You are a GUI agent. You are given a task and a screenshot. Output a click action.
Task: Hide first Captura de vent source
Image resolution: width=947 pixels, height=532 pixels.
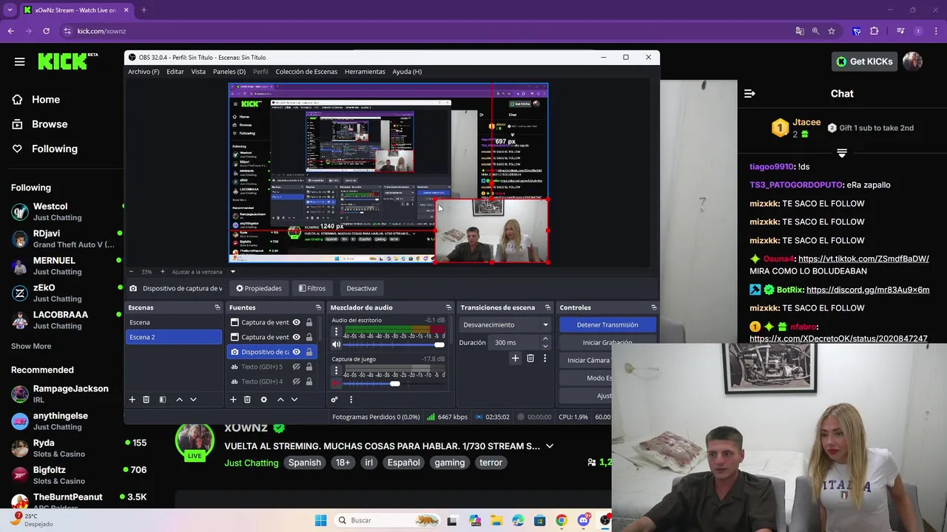point(296,322)
